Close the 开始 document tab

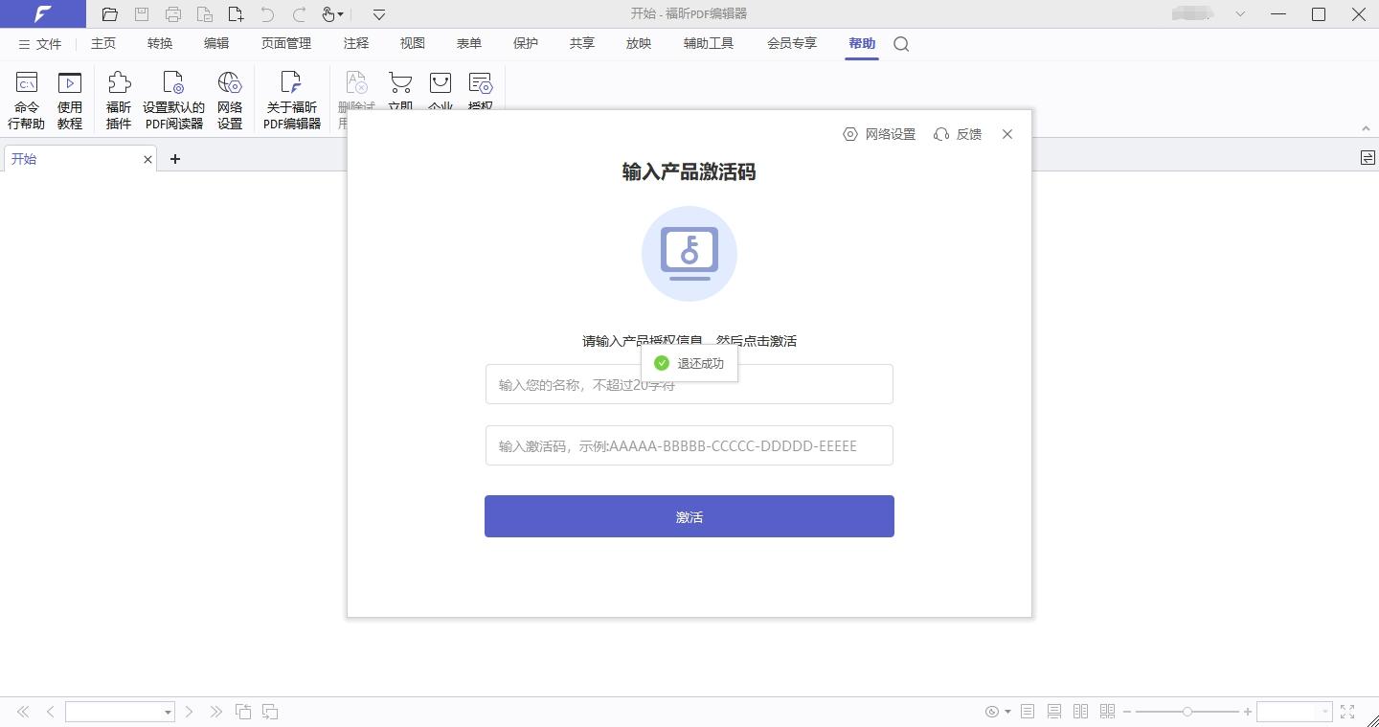click(x=147, y=160)
